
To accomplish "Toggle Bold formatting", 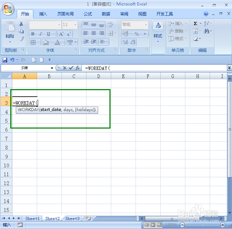I will tap(33, 34).
